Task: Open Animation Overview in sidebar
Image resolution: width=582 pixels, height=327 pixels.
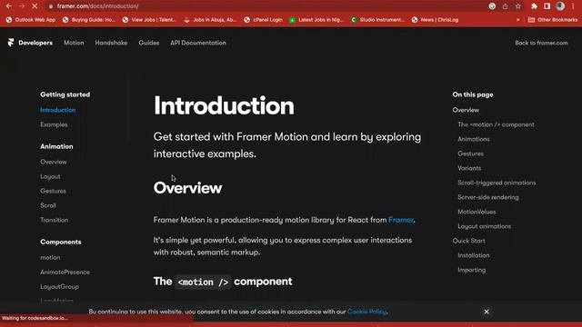Action: [54, 162]
